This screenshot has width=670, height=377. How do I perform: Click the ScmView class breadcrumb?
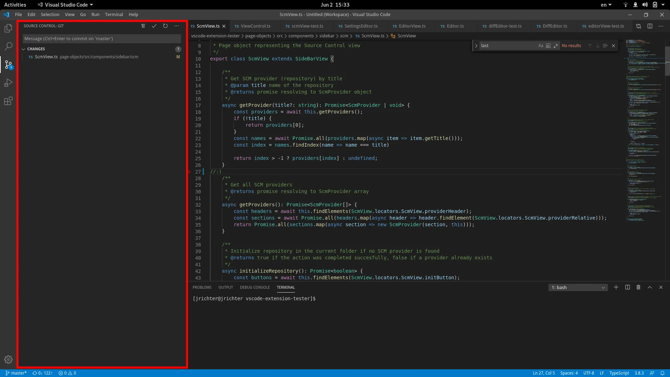pos(403,36)
